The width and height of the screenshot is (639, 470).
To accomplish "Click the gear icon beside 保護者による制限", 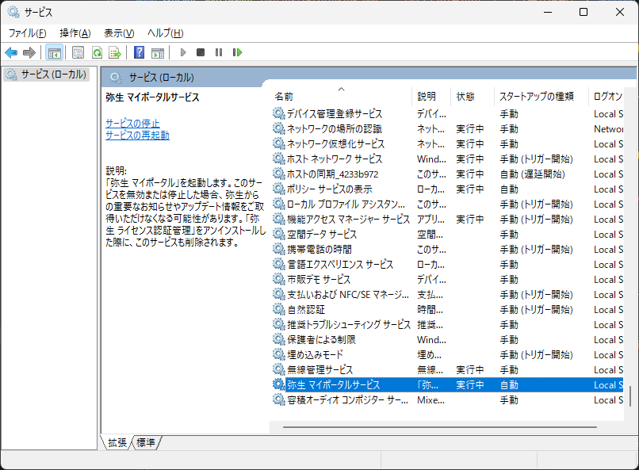I will pos(279,340).
